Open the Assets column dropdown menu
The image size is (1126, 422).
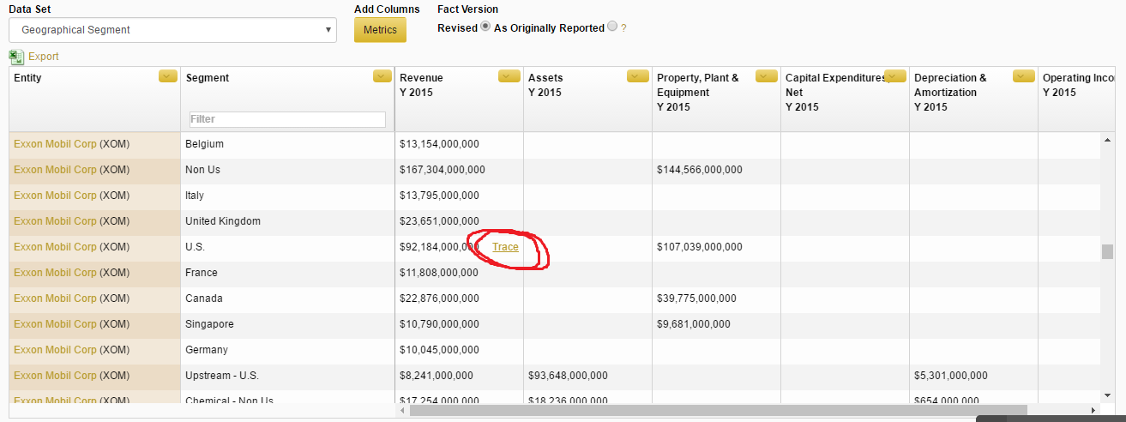pyautogui.click(x=638, y=76)
